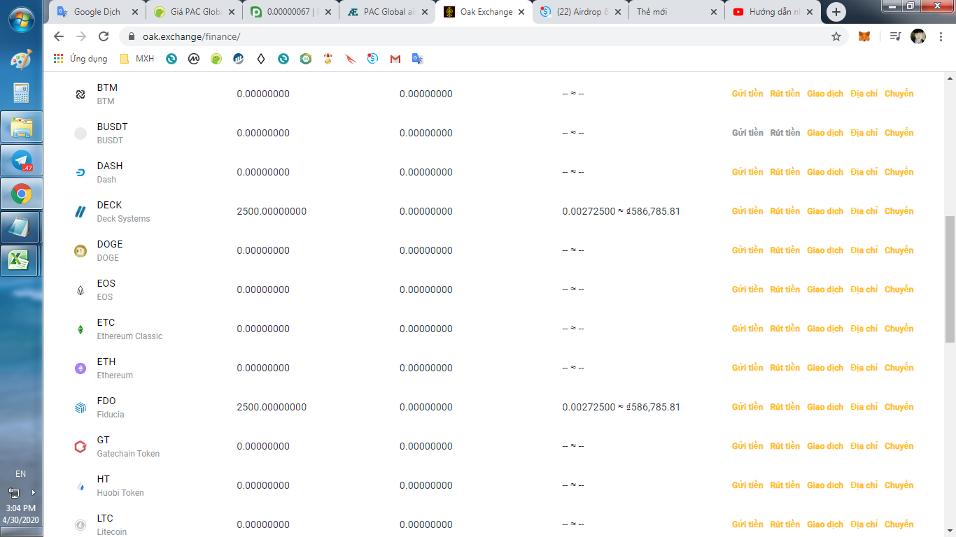
Task: Click Chuyển for Huobi Token
Action: click(x=899, y=485)
